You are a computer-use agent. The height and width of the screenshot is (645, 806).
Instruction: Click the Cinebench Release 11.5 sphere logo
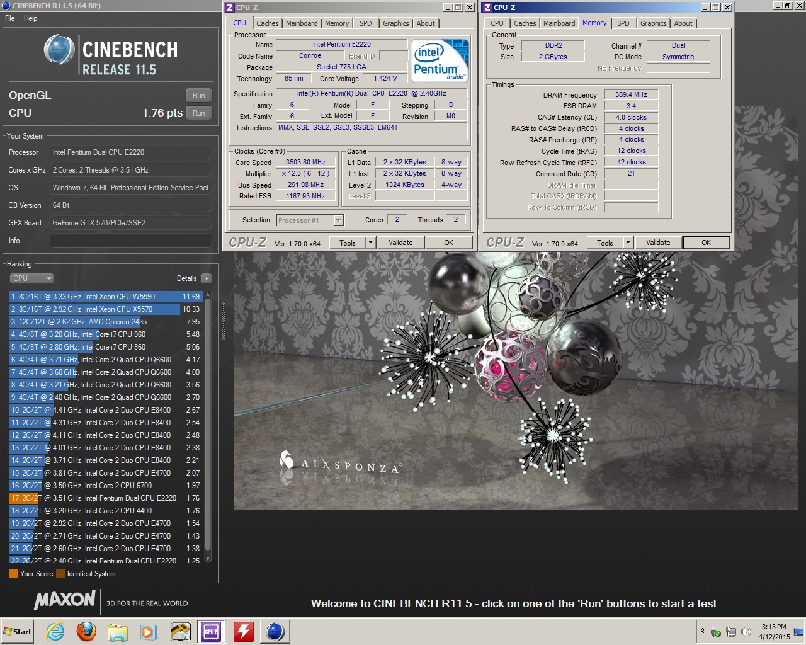[60, 50]
